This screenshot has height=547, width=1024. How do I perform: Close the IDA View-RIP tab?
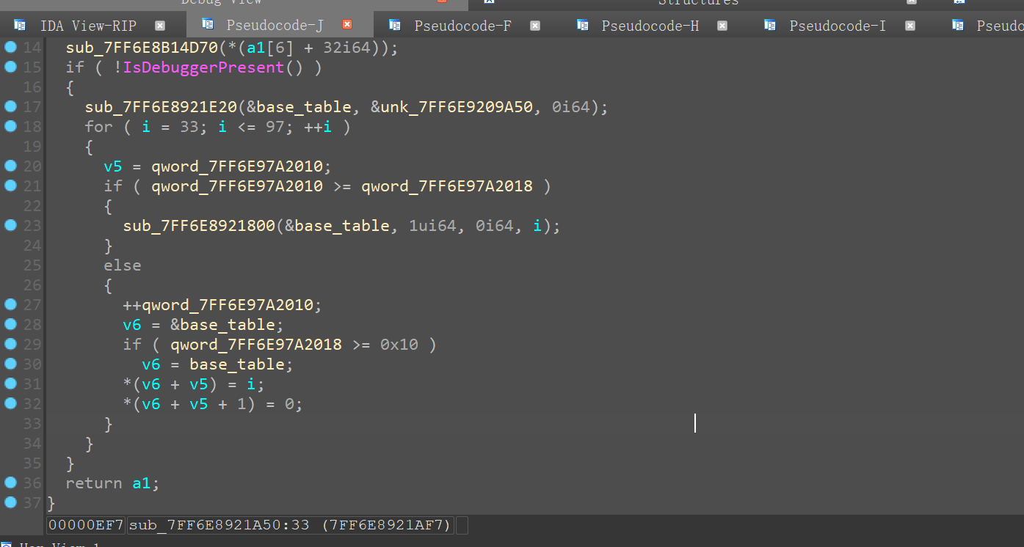pos(160,26)
